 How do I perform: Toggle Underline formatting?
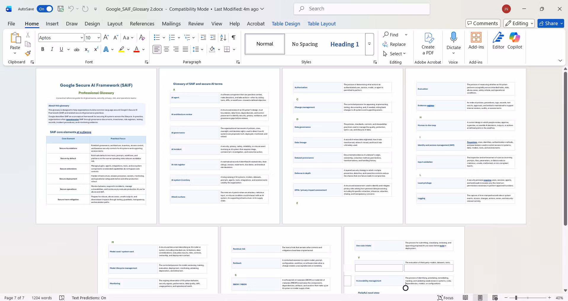click(x=61, y=49)
